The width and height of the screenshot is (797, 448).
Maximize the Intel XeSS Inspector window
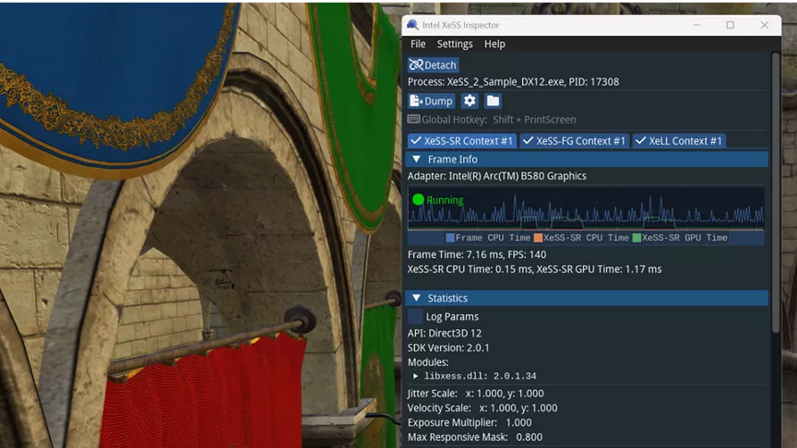tap(731, 25)
